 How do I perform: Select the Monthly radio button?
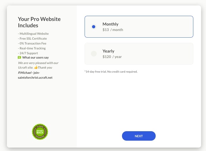[94, 27]
